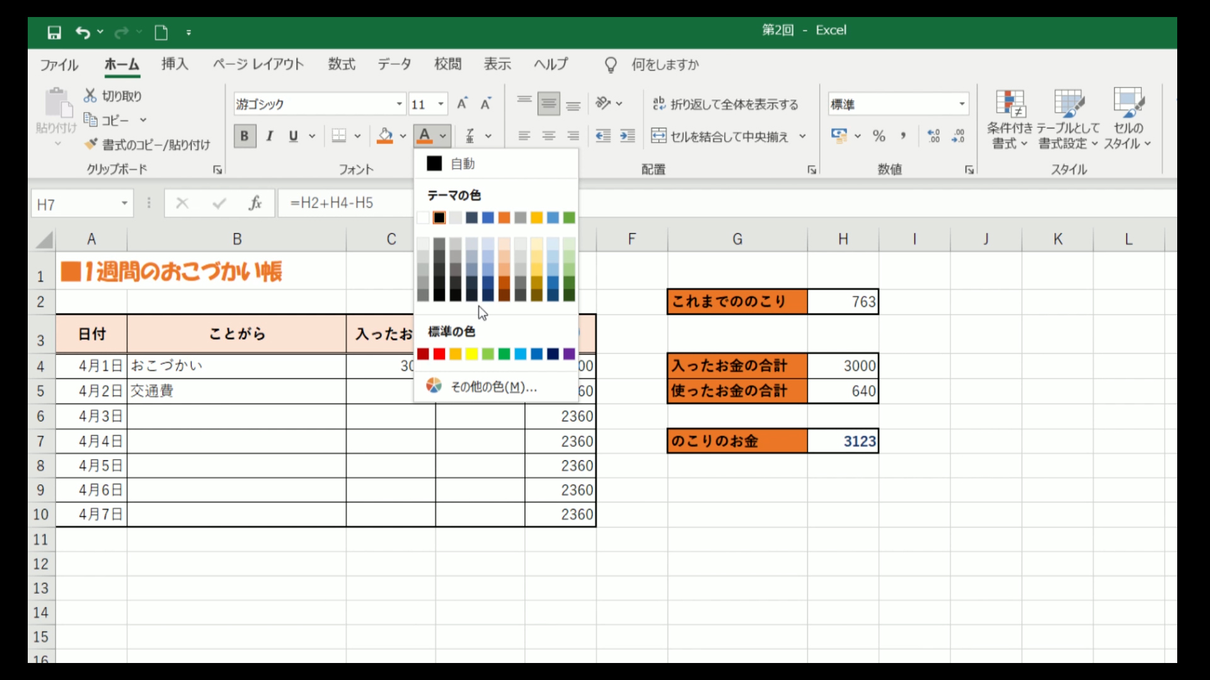The height and width of the screenshot is (680, 1210).
Task: Open Conditional Formatting (条件付き書式)
Action: coord(1010,118)
